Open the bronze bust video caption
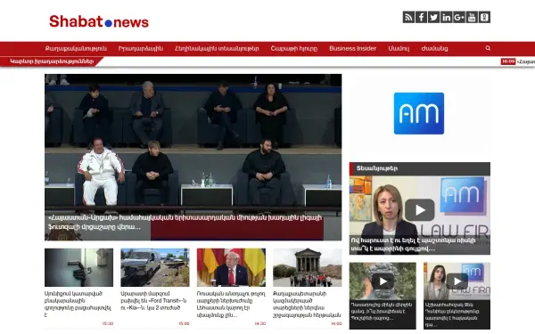535x334 pixels. click(x=382, y=311)
